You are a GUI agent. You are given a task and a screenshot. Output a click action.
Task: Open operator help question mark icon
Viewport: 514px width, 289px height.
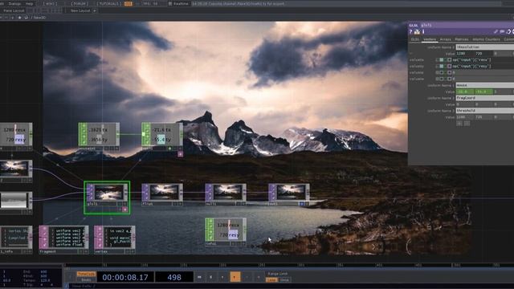tap(410, 31)
